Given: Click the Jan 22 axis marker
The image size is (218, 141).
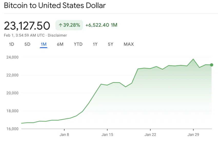Looking at the screenshot, I should point(150,134).
